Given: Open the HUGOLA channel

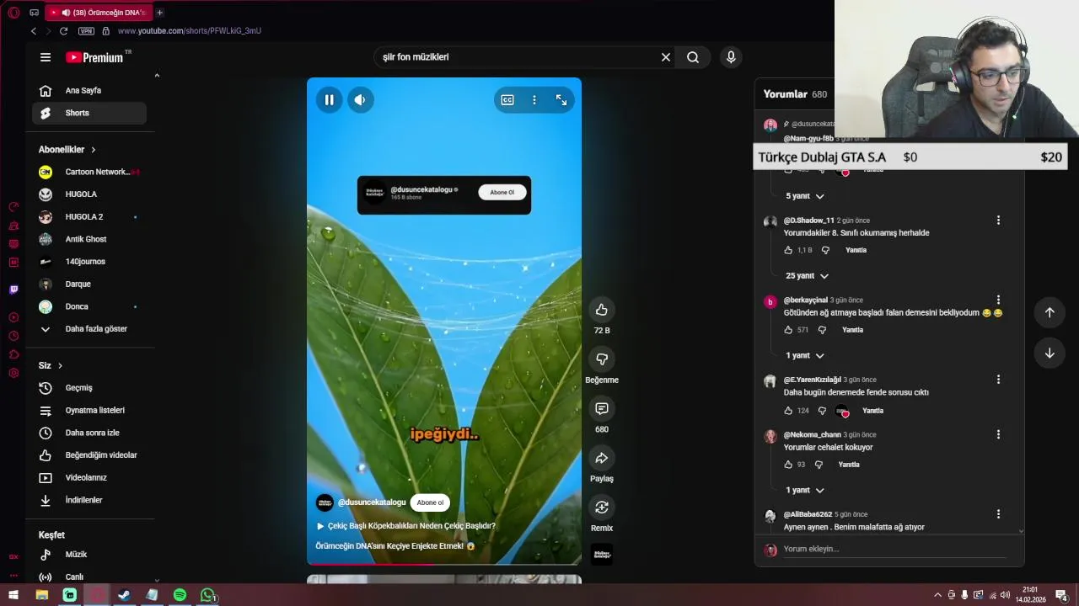Looking at the screenshot, I should (x=89, y=194).
